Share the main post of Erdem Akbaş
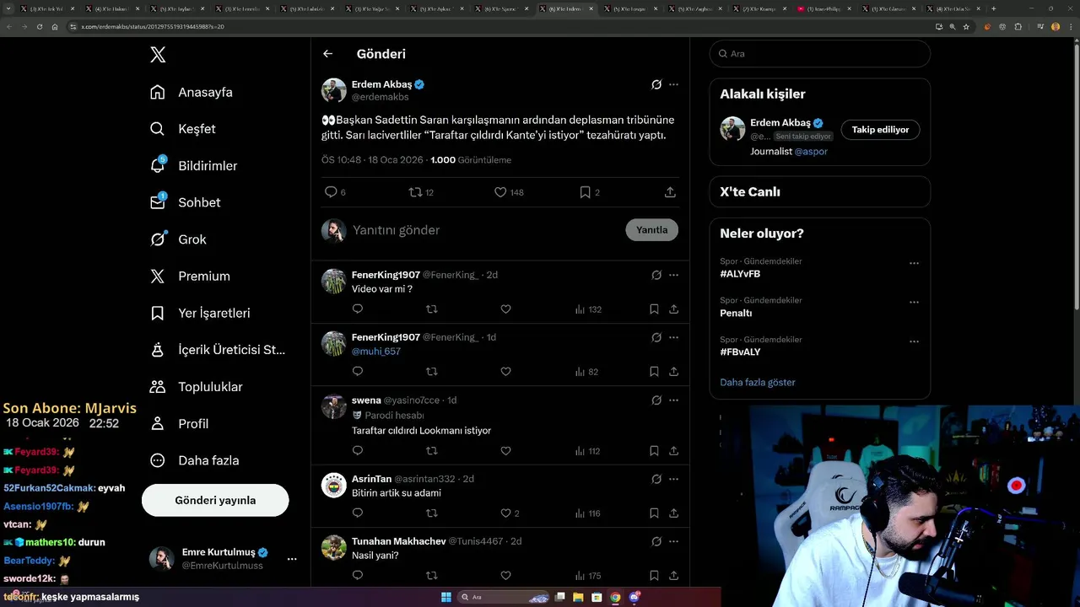Image resolution: width=1080 pixels, height=607 pixels. 670,192
